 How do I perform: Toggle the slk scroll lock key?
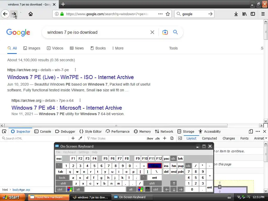(173, 158)
